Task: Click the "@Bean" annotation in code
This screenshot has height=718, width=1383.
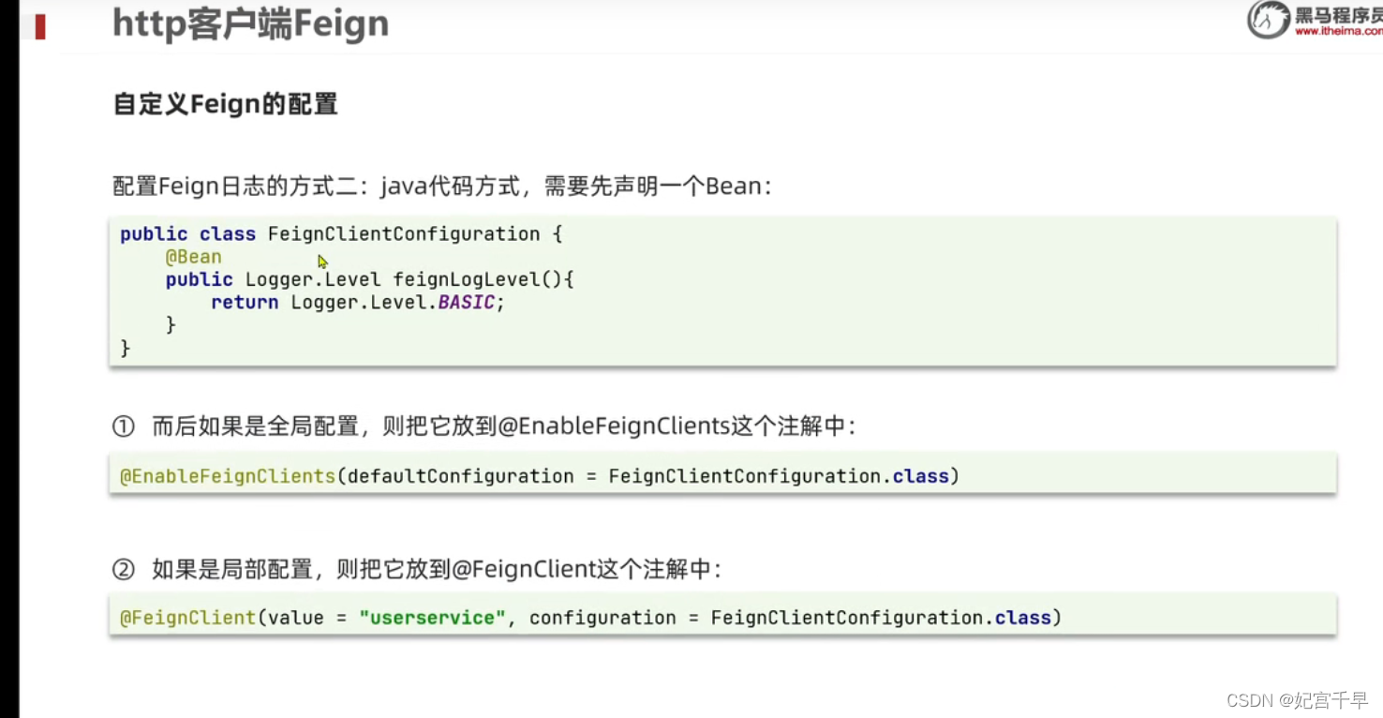Action: [x=194, y=257]
